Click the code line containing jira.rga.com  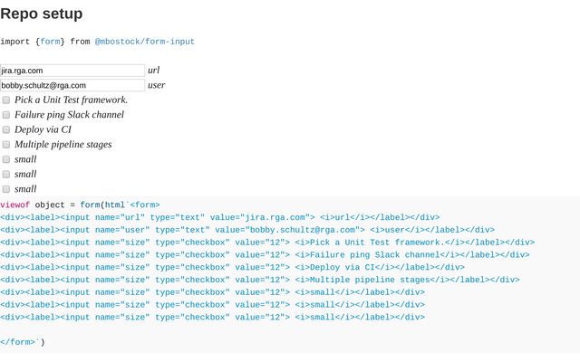click(x=219, y=217)
